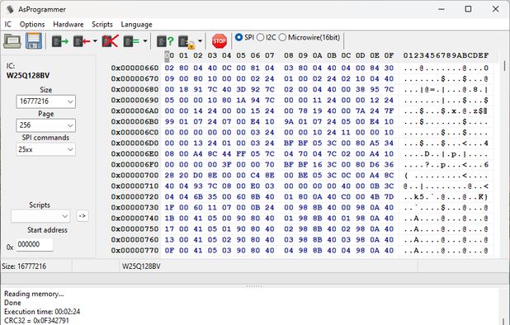
Task: Click the 0F column header in hex view
Action: click(x=389, y=55)
